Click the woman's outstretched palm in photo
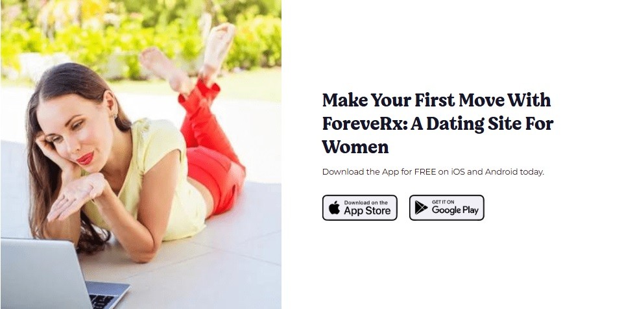 (x=75, y=196)
